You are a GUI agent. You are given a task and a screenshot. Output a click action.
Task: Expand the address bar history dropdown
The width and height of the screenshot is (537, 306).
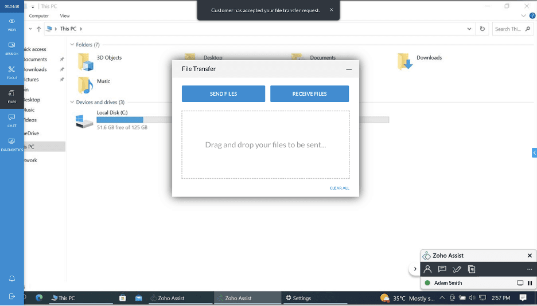[x=469, y=29]
